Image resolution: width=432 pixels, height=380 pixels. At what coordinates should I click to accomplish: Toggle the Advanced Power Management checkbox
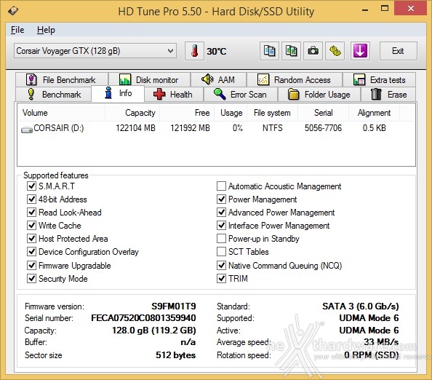222,213
